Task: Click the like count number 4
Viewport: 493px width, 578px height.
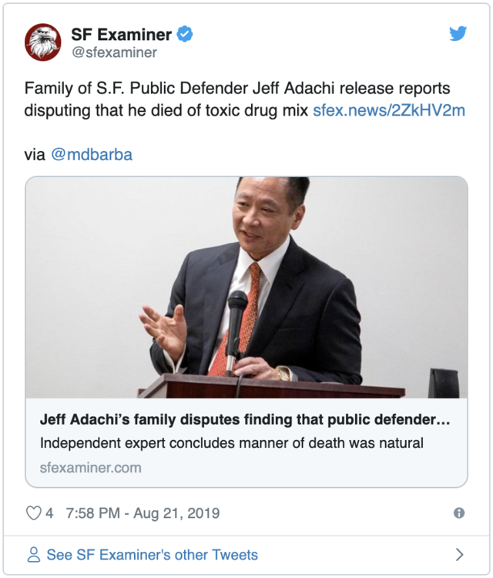Action: click(x=49, y=513)
